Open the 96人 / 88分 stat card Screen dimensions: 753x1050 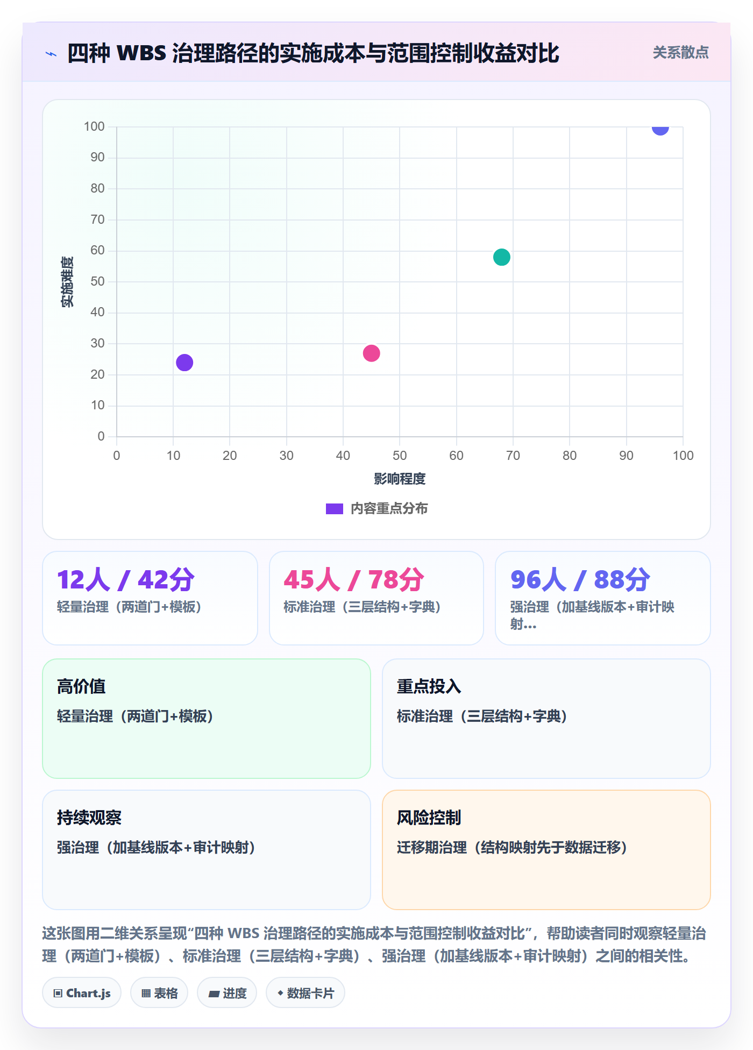(x=603, y=598)
